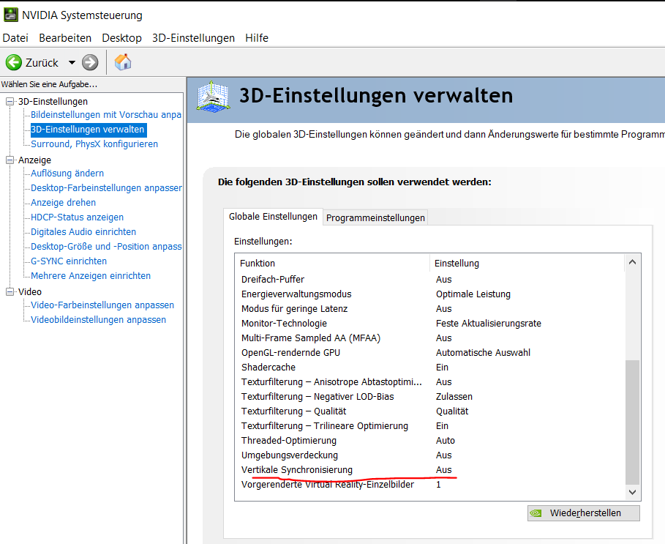Click the Aus value for Vertikale Synchronisierung
665x544 pixels.
(443, 470)
